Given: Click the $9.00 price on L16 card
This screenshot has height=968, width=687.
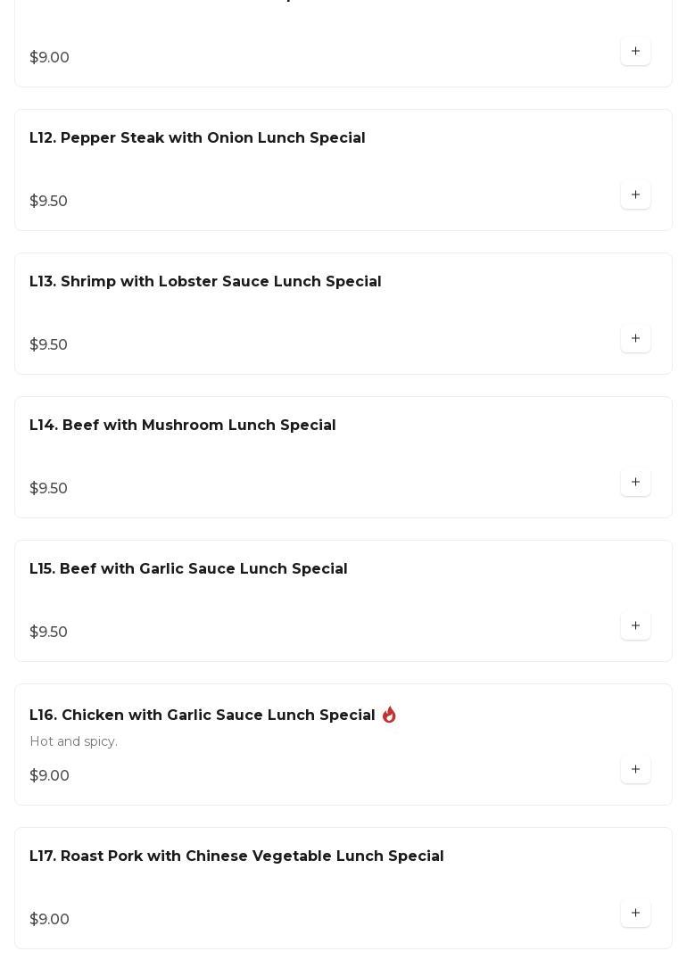Looking at the screenshot, I should (x=49, y=775).
